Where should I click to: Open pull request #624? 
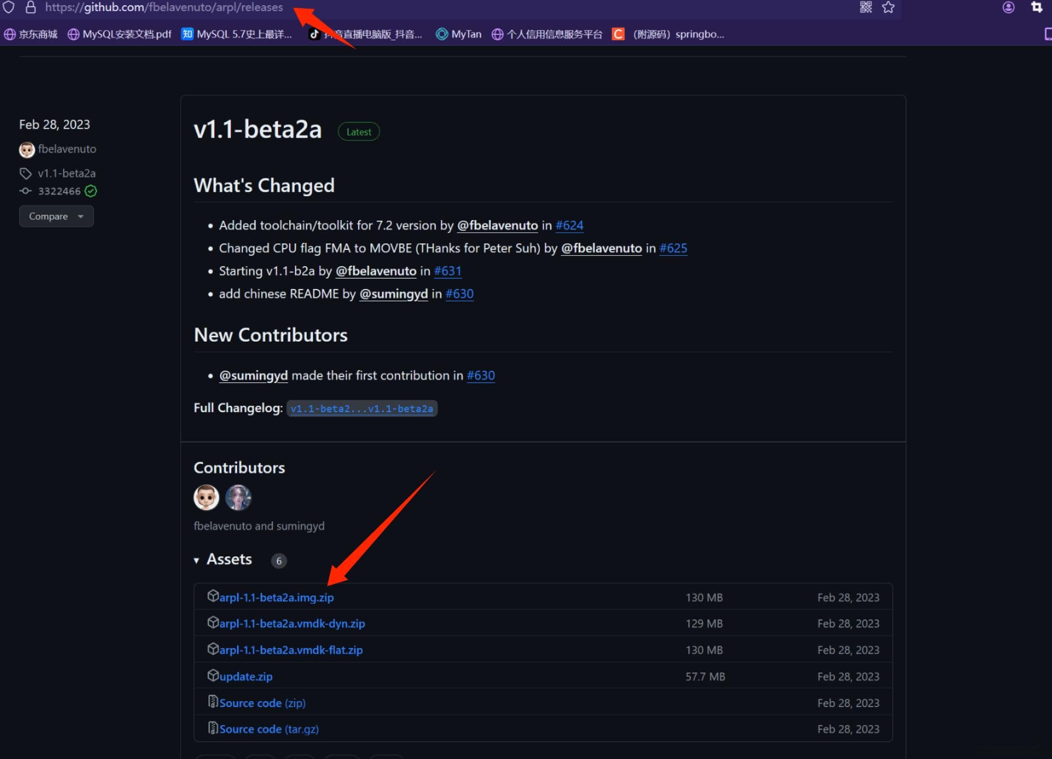click(569, 225)
